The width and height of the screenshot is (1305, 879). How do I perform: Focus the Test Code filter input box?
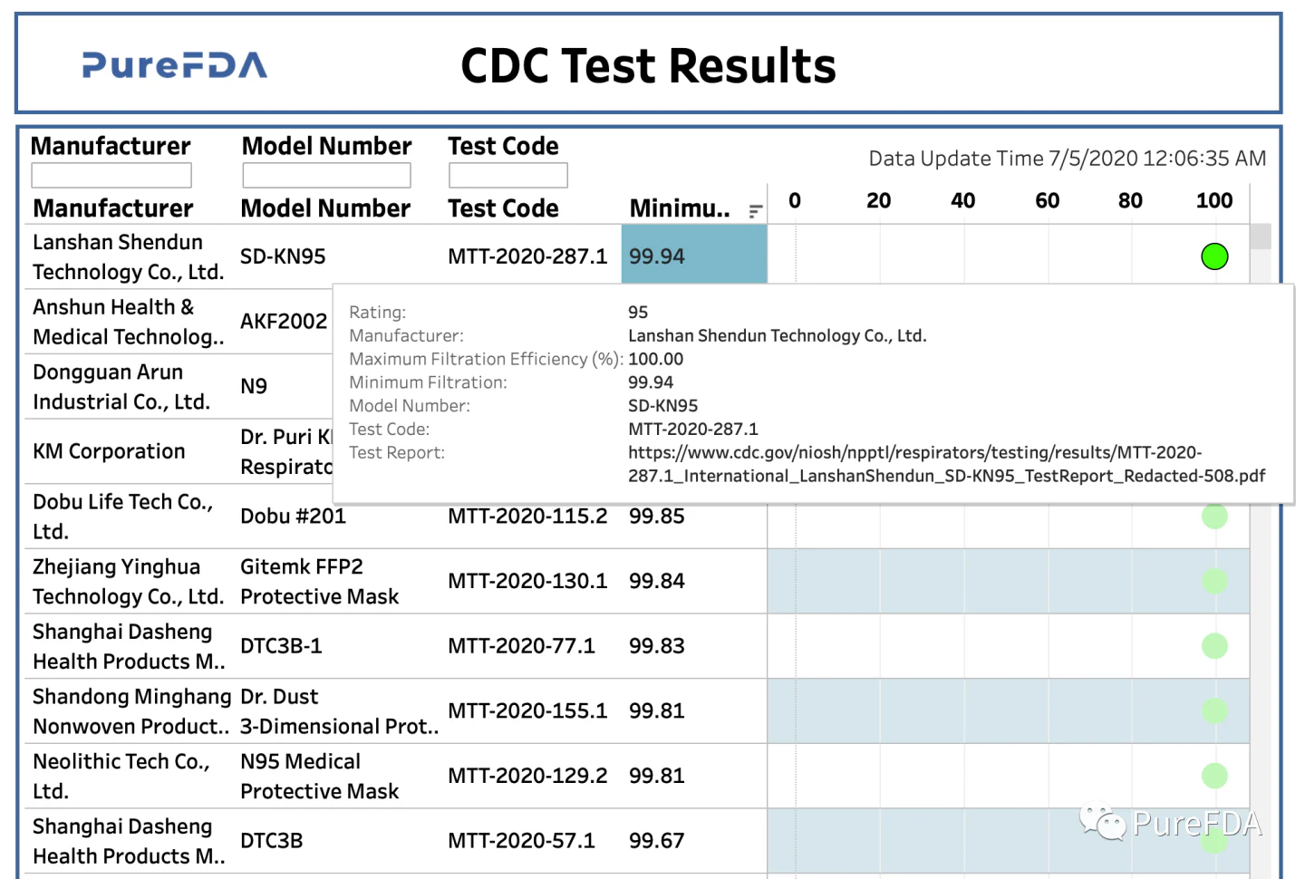[x=508, y=175]
